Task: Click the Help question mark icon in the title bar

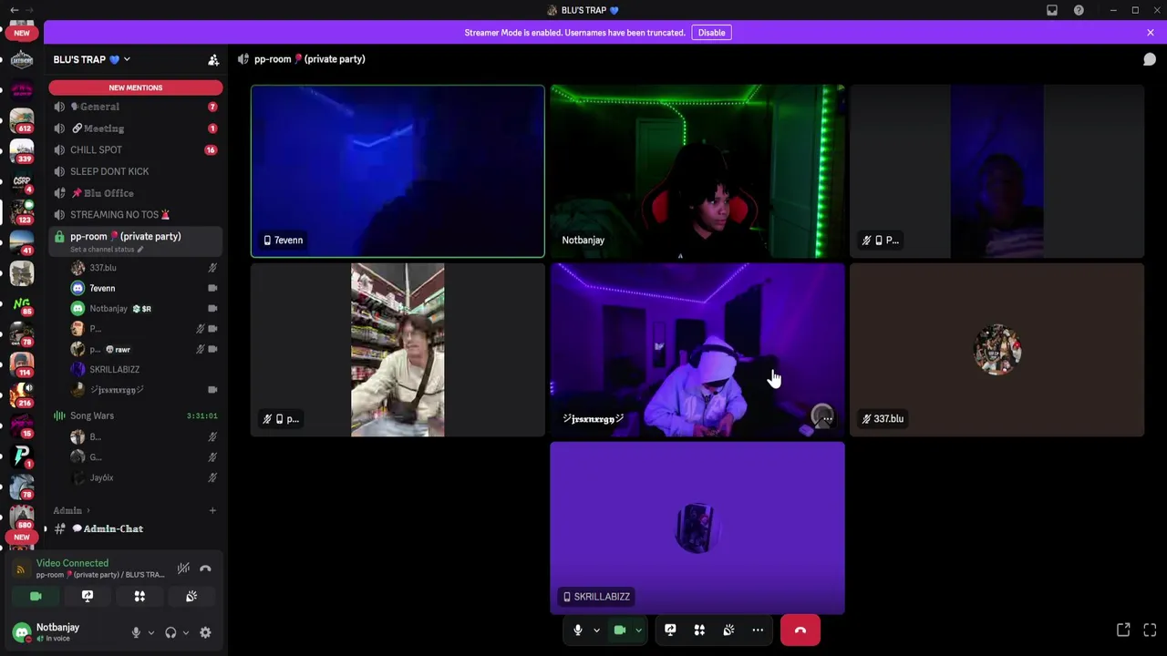Action: pyautogui.click(x=1079, y=10)
